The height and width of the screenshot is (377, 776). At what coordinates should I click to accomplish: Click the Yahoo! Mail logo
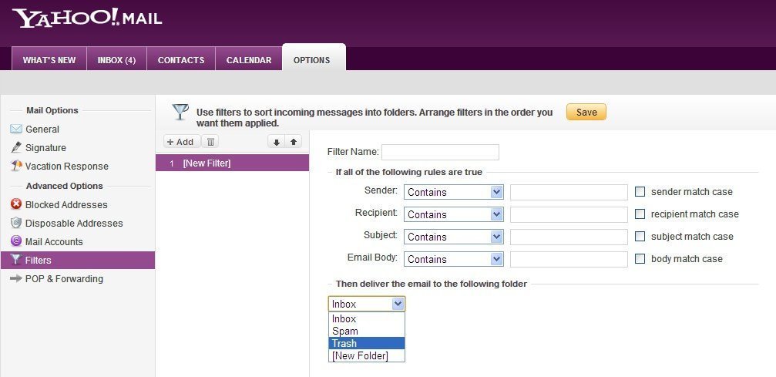click(87, 18)
